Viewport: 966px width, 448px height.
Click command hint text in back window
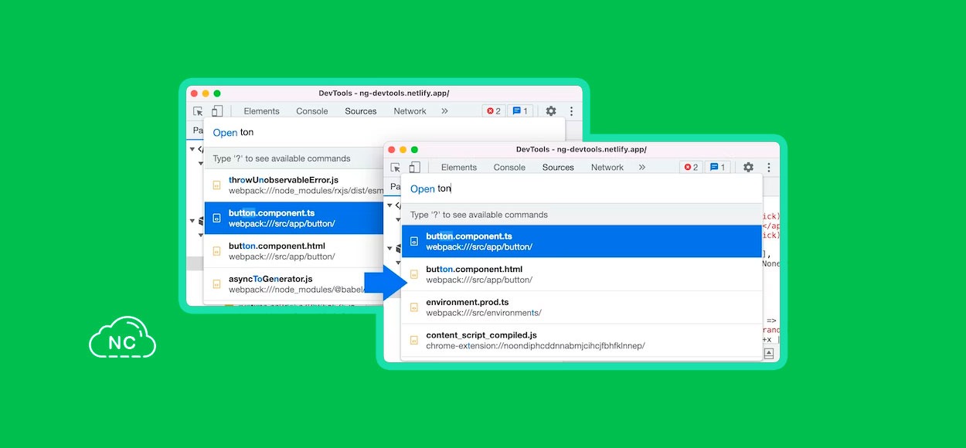click(x=282, y=158)
